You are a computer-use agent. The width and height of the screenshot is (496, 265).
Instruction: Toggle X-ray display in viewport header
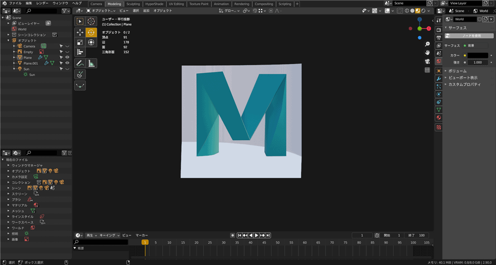point(400,11)
